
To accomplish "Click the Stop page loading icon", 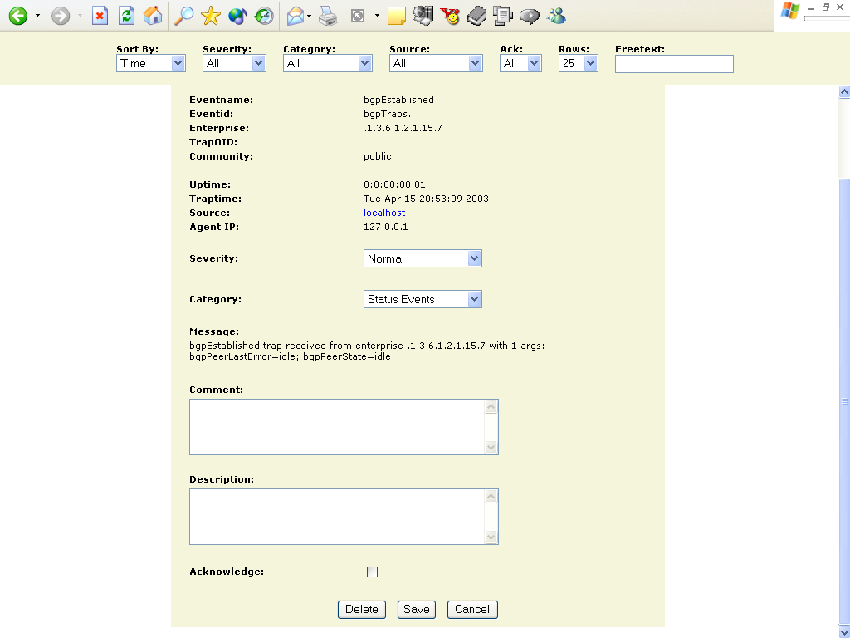I will [x=100, y=16].
